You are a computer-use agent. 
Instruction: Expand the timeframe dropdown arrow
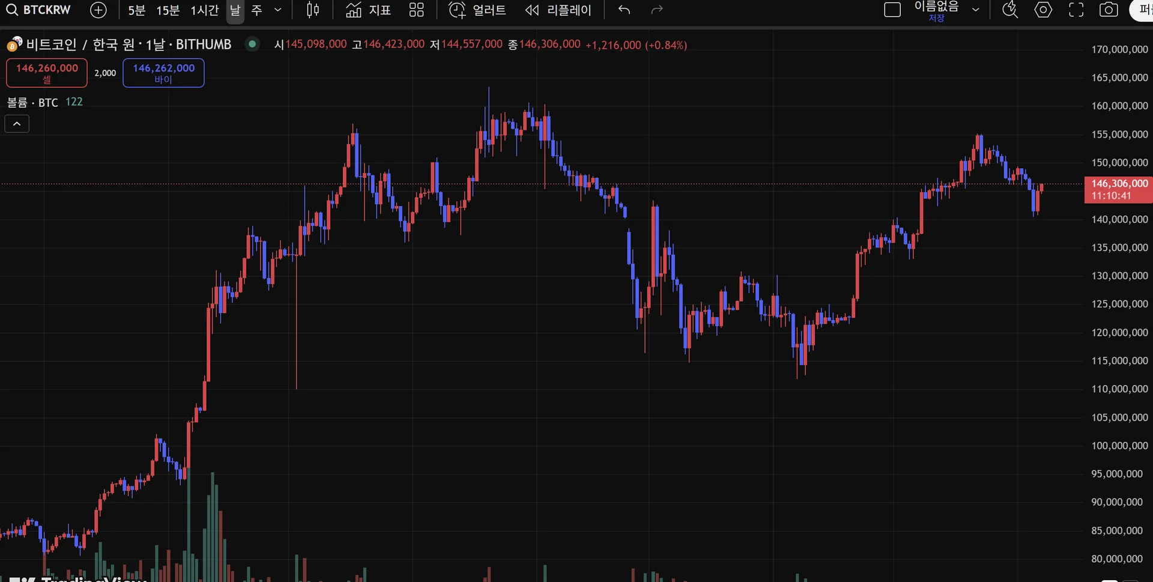tap(277, 10)
